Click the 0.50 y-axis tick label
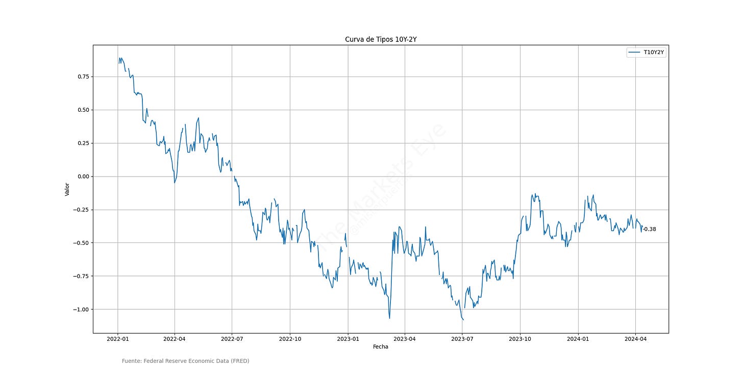This screenshot has height=374, width=743. coord(83,110)
